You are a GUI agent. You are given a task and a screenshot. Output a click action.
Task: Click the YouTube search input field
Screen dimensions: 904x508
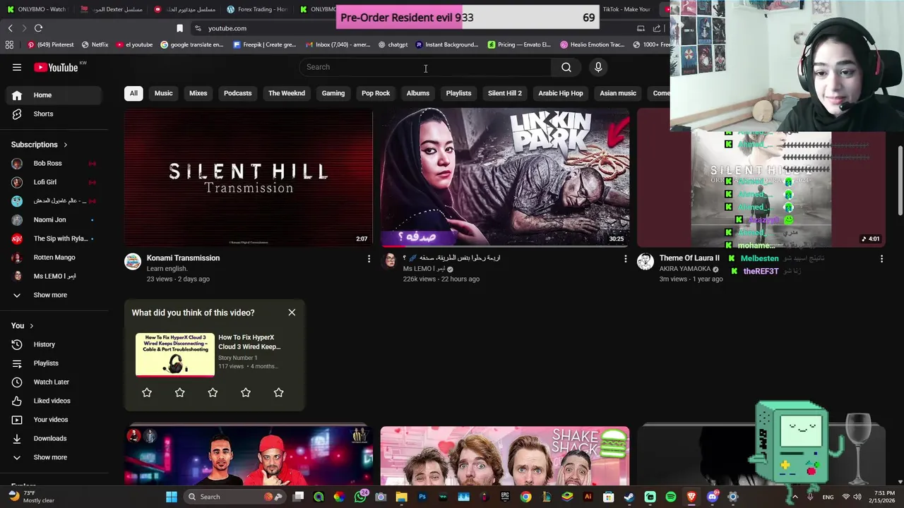click(x=425, y=67)
